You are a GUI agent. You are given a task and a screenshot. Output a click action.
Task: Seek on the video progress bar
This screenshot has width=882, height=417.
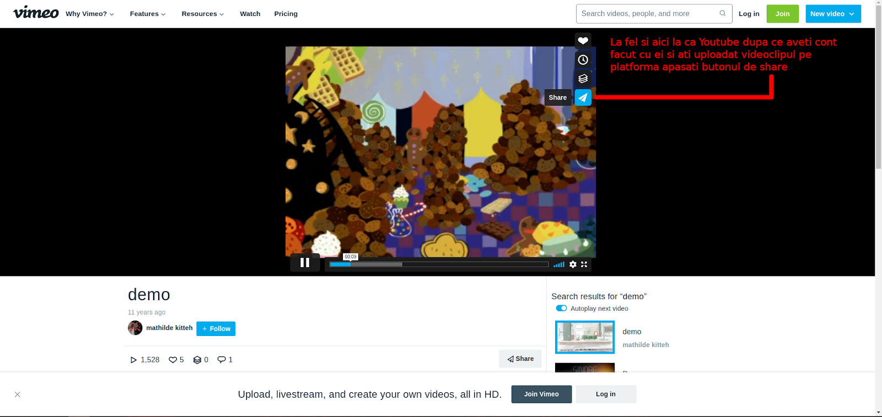pos(439,264)
